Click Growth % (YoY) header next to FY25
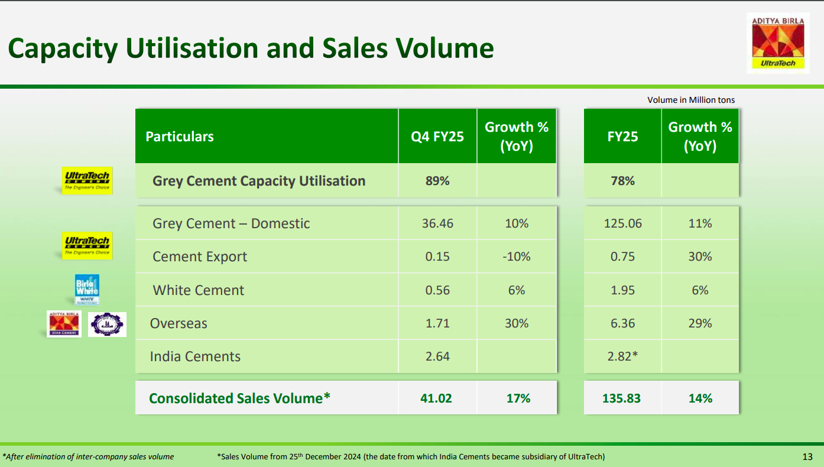The image size is (824, 467). click(700, 137)
